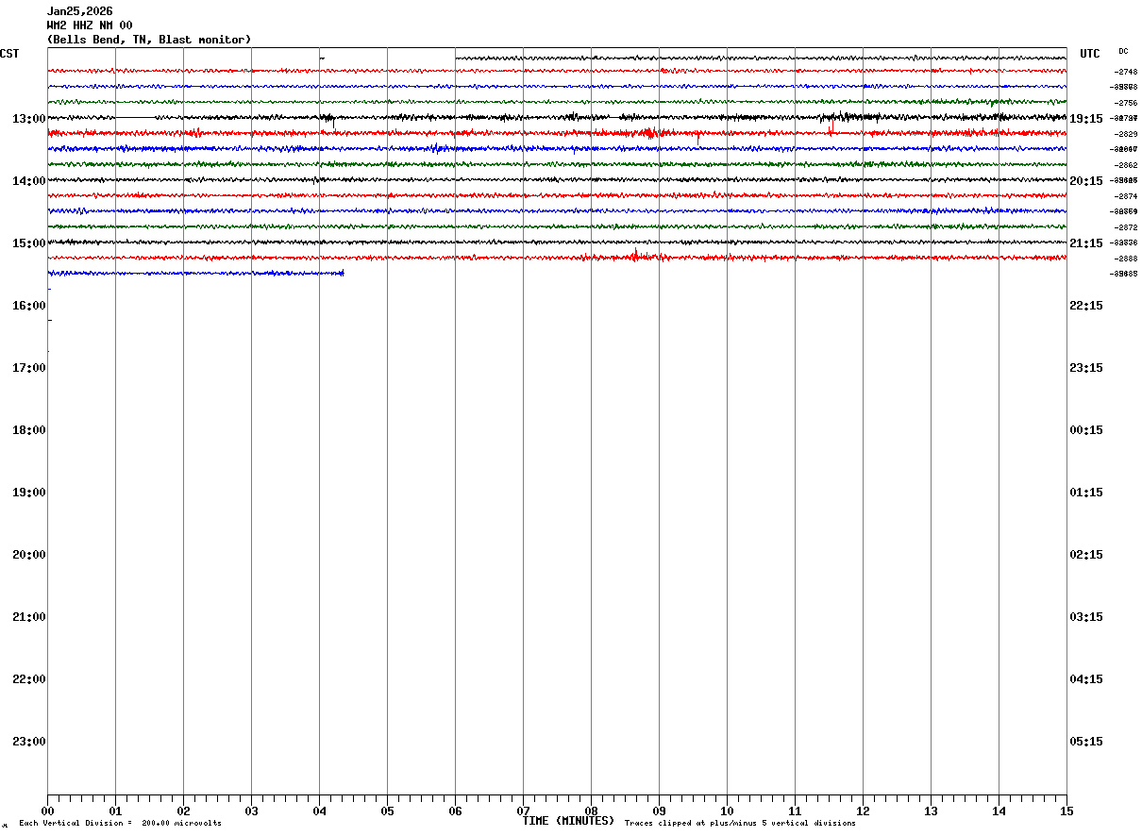Click the 00:15 UTC time label
1142x836 pixels.
point(1086,430)
